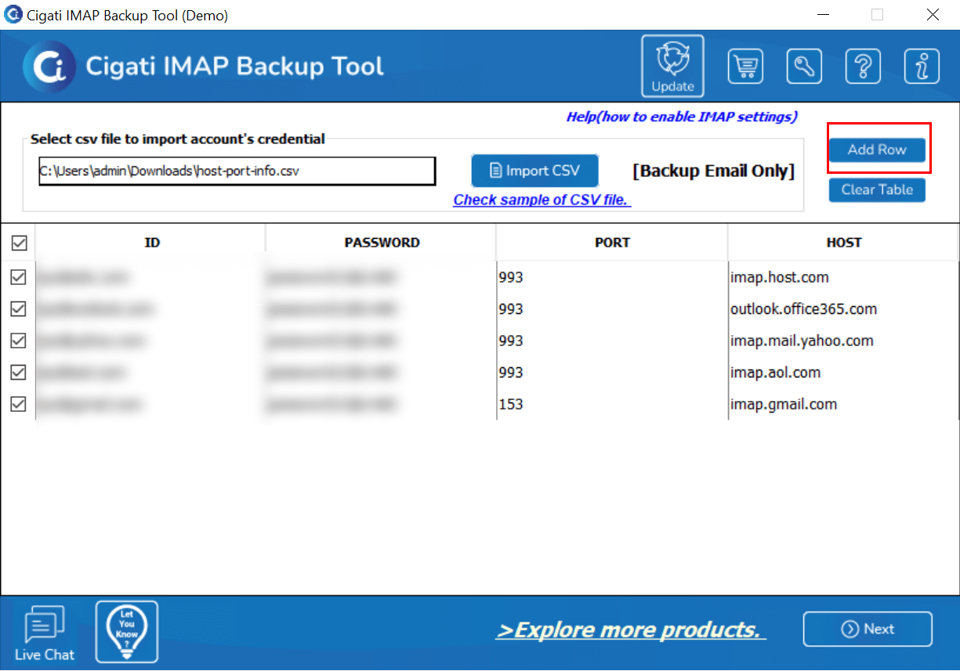
Task: Select the imap.gmail.com host cell
Action: coord(843,404)
